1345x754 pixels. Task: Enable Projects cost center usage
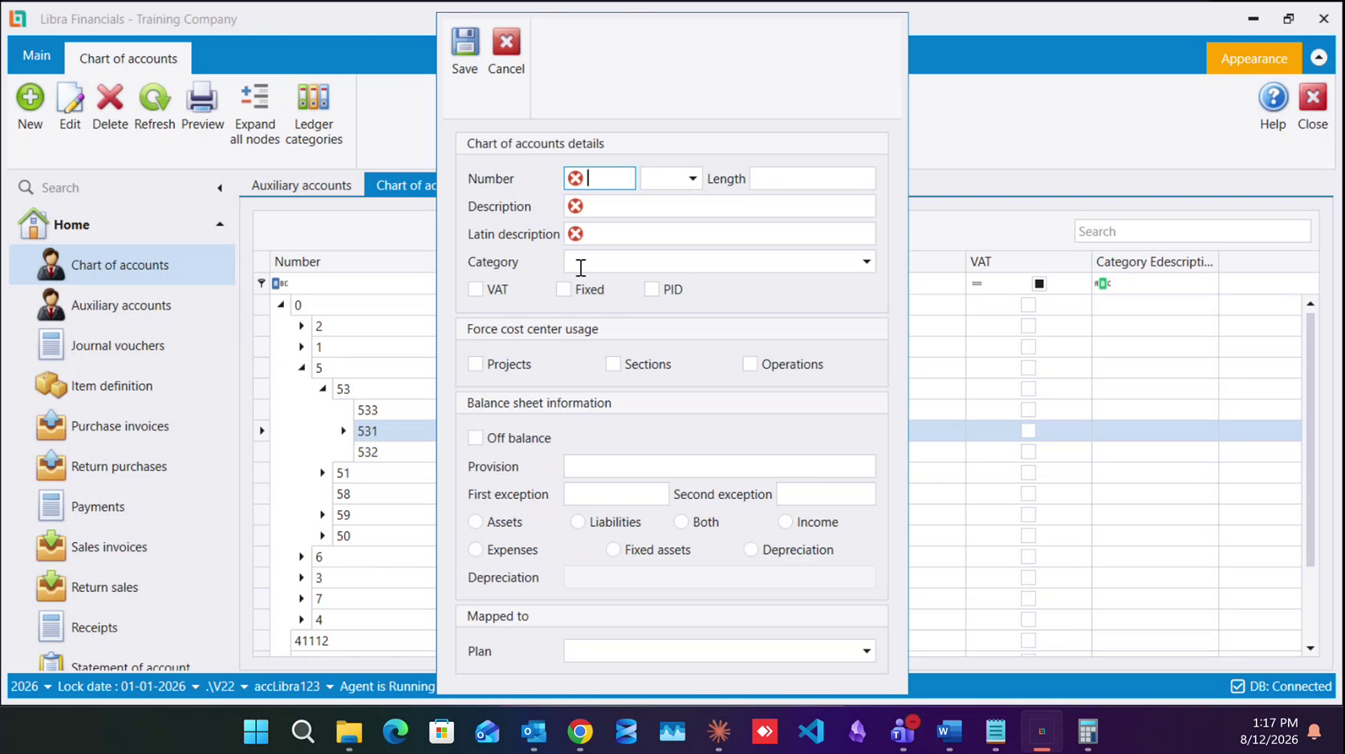coord(476,364)
